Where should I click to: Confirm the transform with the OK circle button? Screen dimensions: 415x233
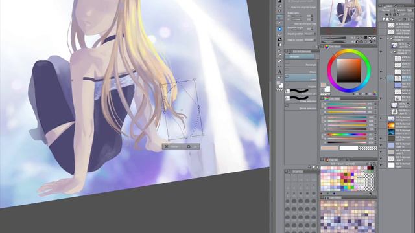[189, 146]
